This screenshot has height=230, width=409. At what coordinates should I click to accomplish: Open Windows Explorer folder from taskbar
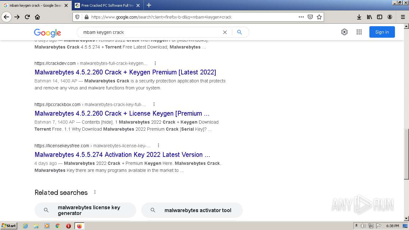36,226
